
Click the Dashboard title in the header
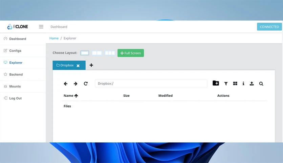(59, 27)
